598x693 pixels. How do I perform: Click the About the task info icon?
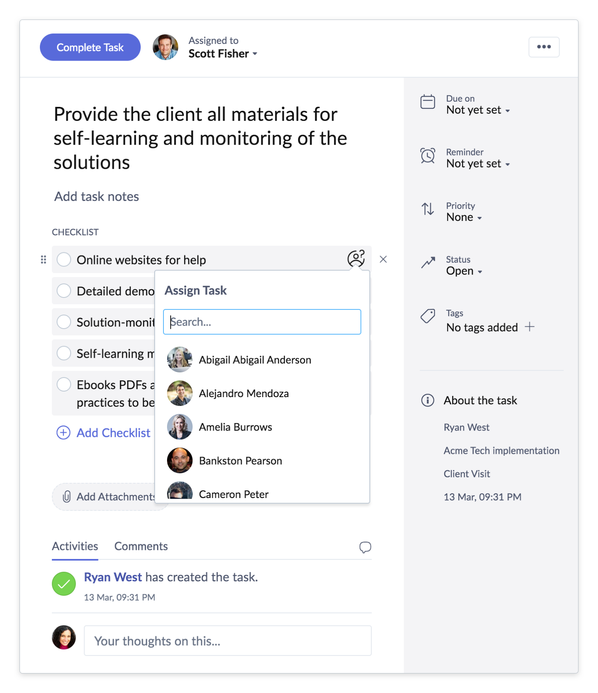coord(428,400)
